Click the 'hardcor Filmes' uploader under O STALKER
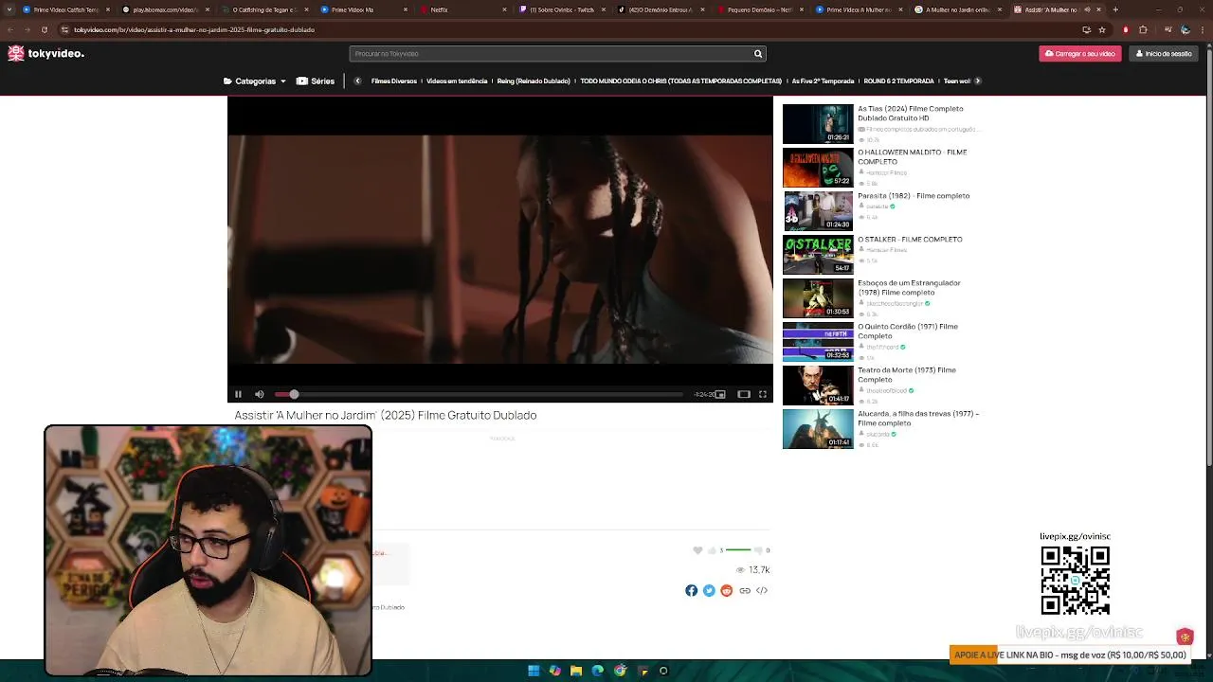 pyautogui.click(x=886, y=250)
